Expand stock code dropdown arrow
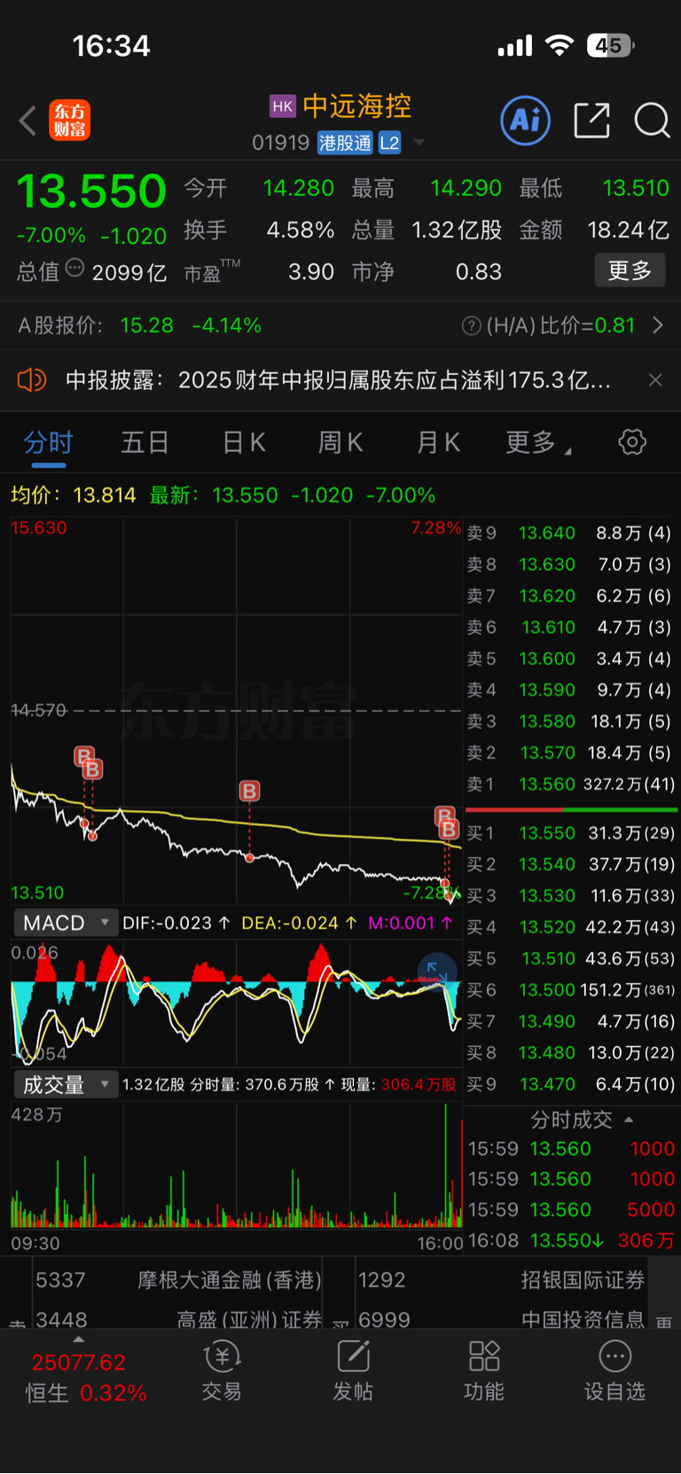681x1474 pixels. tap(419, 143)
